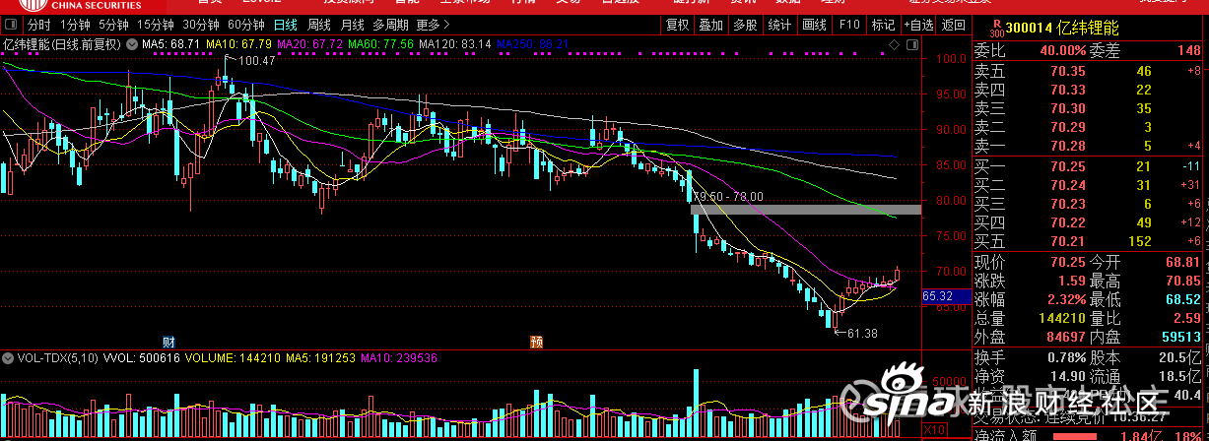1209x441 pixels.
Task: Click the 涨幅 2.32% value
Action: [x=1064, y=300]
